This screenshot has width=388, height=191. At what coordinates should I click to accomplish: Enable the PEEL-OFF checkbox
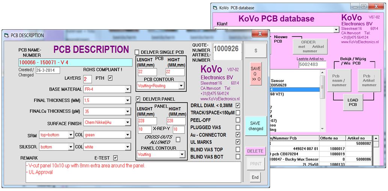coord(238,120)
